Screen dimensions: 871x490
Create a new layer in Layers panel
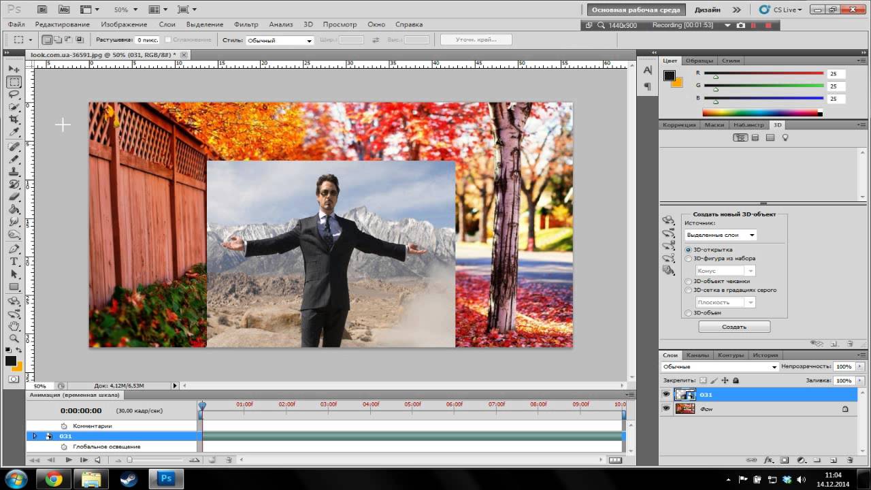point(834,460)
